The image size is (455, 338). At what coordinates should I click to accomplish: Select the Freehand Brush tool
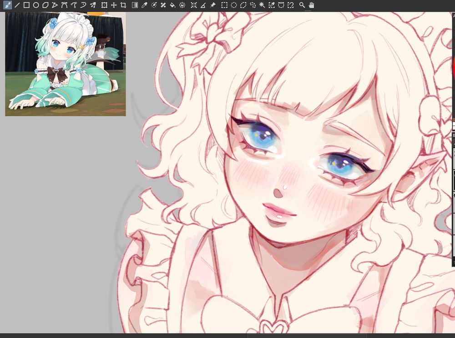[x=8, y=5]
